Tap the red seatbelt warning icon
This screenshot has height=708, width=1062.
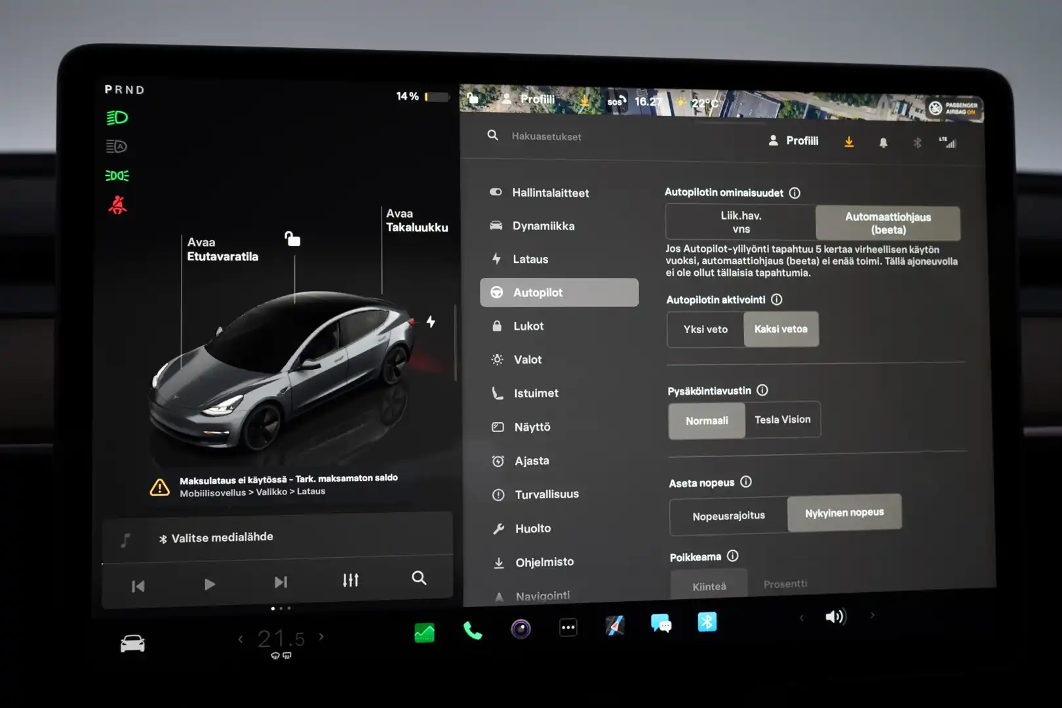(117, 205)
